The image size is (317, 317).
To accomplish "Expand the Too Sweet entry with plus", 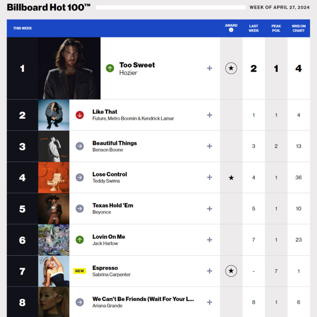I will (x=210, y=68).
